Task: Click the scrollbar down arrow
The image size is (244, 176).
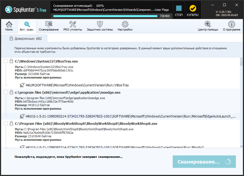Action: pyautogui.click(x=241, y=146)
